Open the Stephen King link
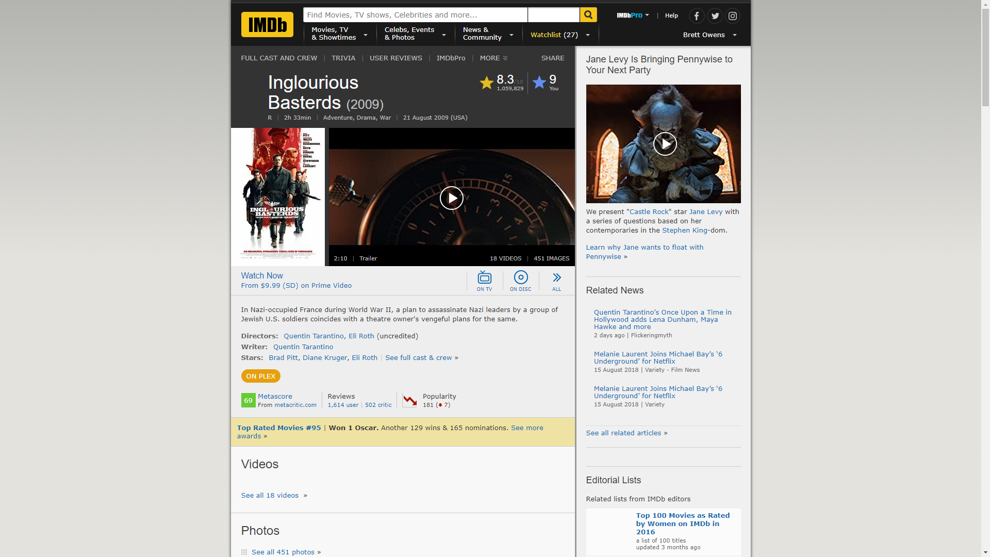This screenshot has width=990, height=557. (685, 231)
